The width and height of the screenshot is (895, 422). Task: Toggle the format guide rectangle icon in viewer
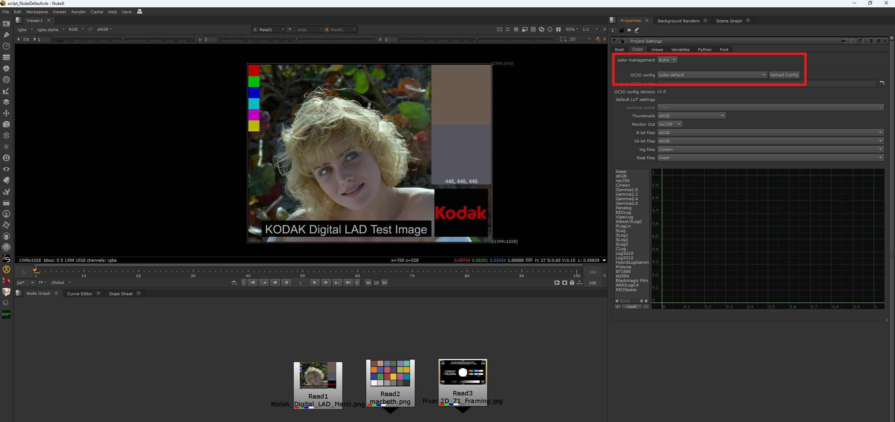point(500,29)
